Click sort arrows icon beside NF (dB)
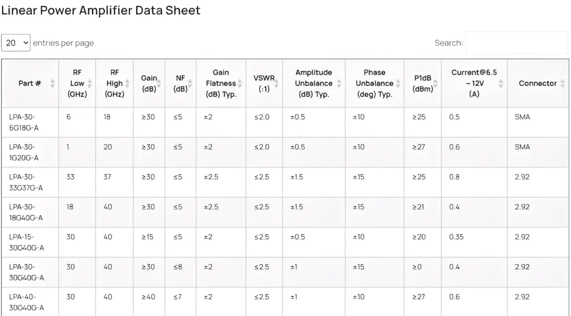 point(190,84)
